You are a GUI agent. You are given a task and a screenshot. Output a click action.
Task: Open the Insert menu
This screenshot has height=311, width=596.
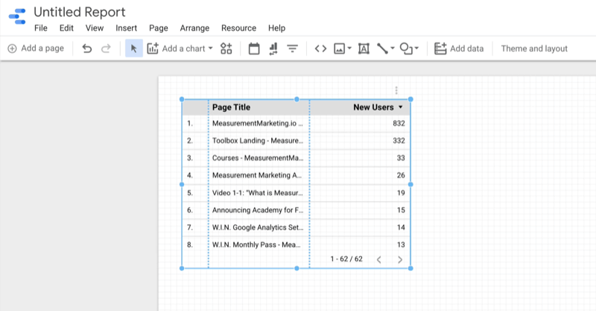click(126, 28)
